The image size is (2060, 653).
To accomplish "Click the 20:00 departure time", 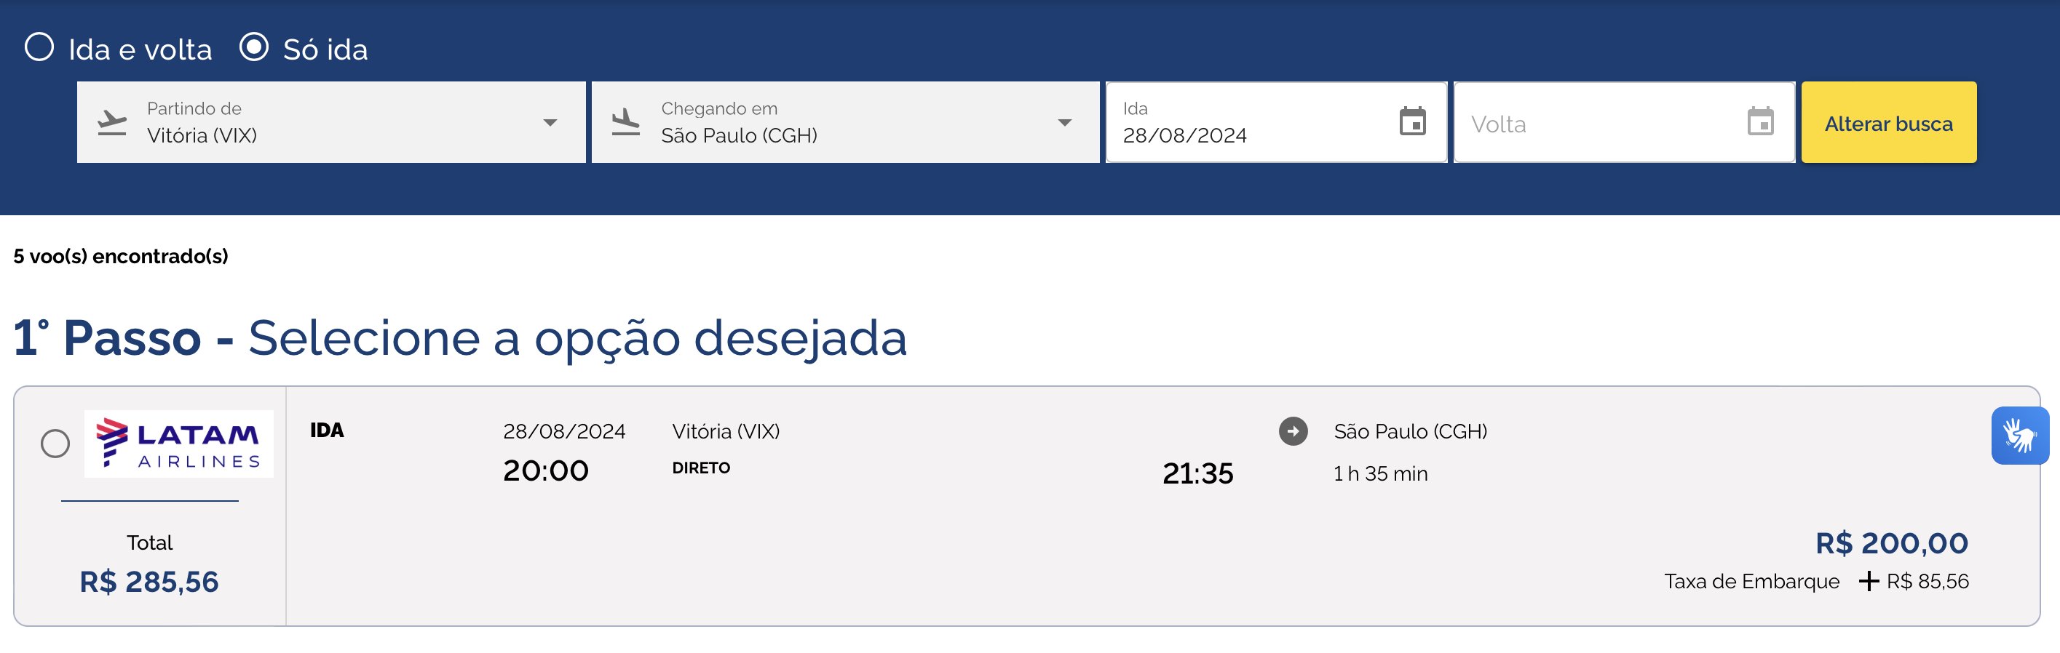I will point(545,470).
